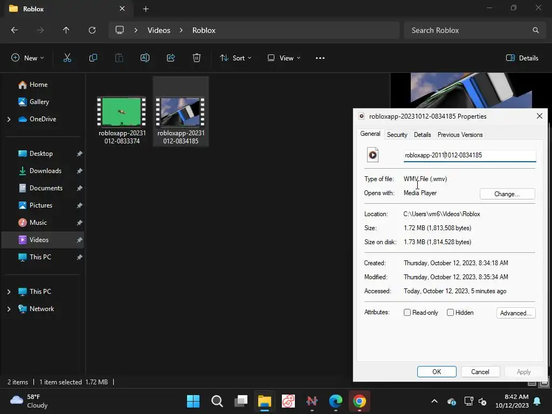552x414 pixels.
Task: Open Pictures in quick access
Action: (40, 205)
